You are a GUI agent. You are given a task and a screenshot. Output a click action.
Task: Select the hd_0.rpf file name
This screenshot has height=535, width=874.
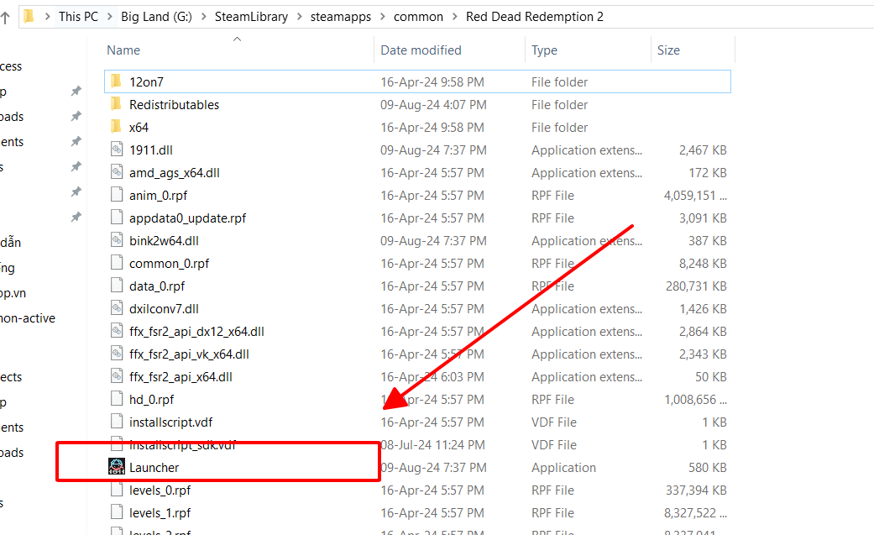coord(151,399)
